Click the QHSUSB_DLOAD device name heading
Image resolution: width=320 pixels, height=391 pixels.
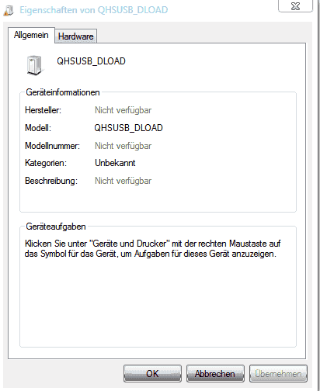pyautogui.click(x=91, y=61)
